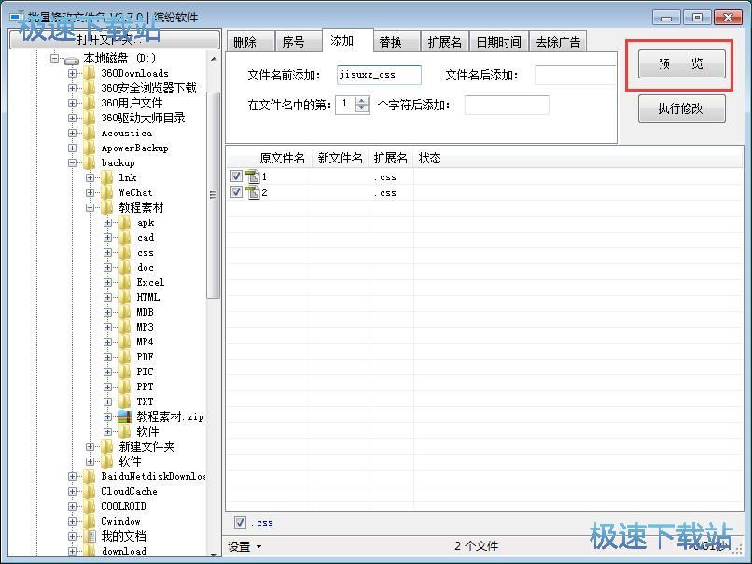Viewport: 752px width, 564px height.
Task: Click the 教程素材.zip archive icon
Action: coord(125,416)
